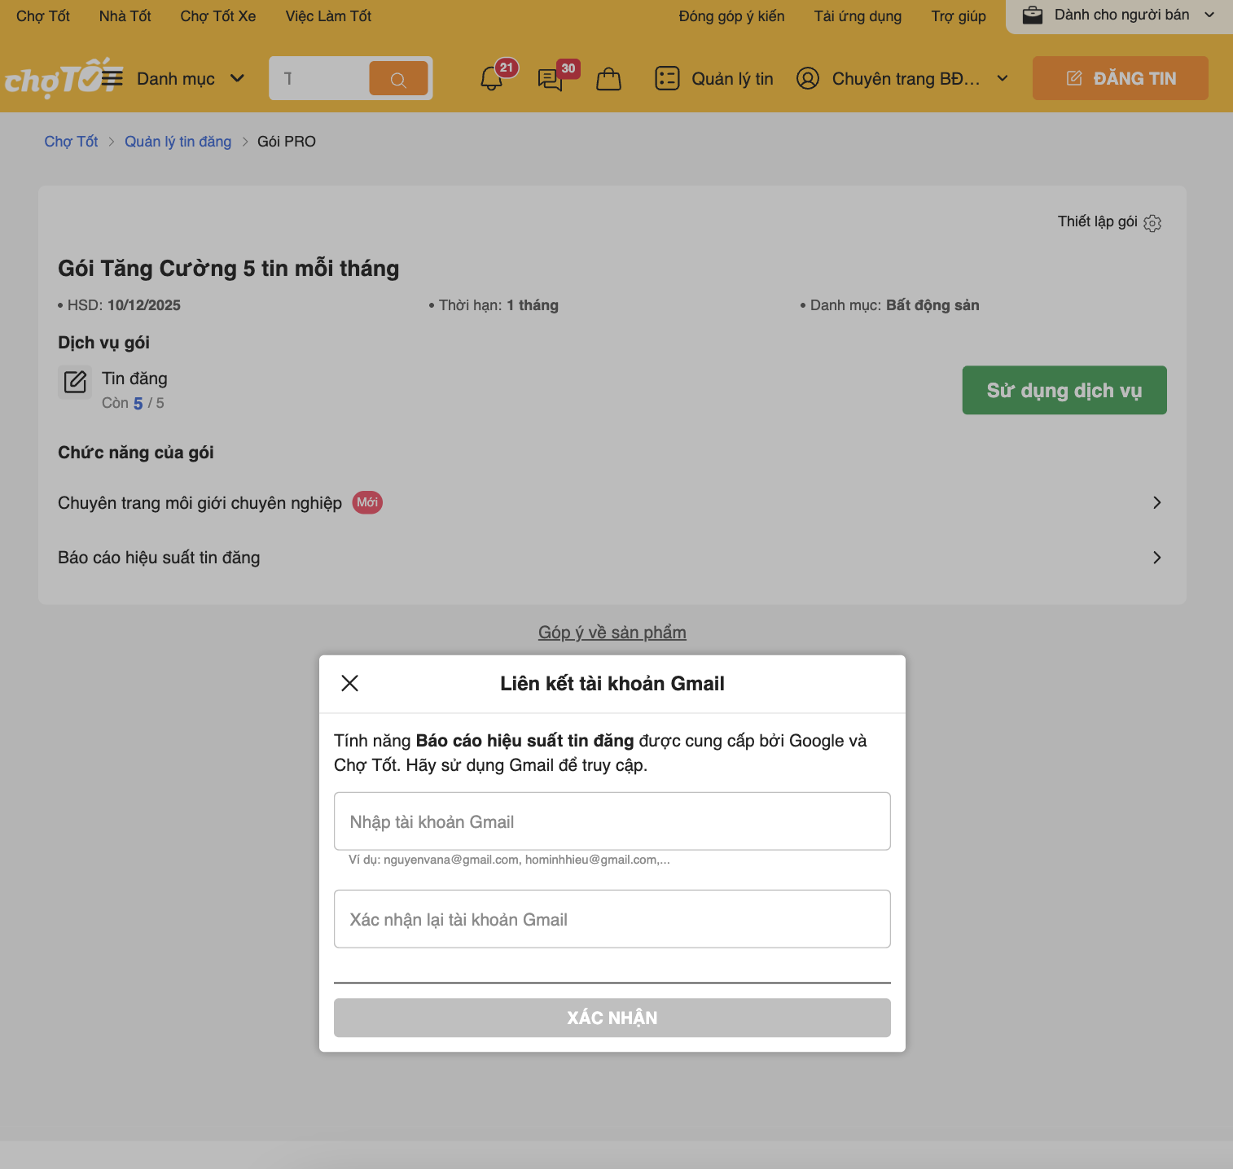Open the Thiết lập gói gear icon
Image resolution: width=1233 pixels, height=1169 pixels.
(x=1152, y=223)
